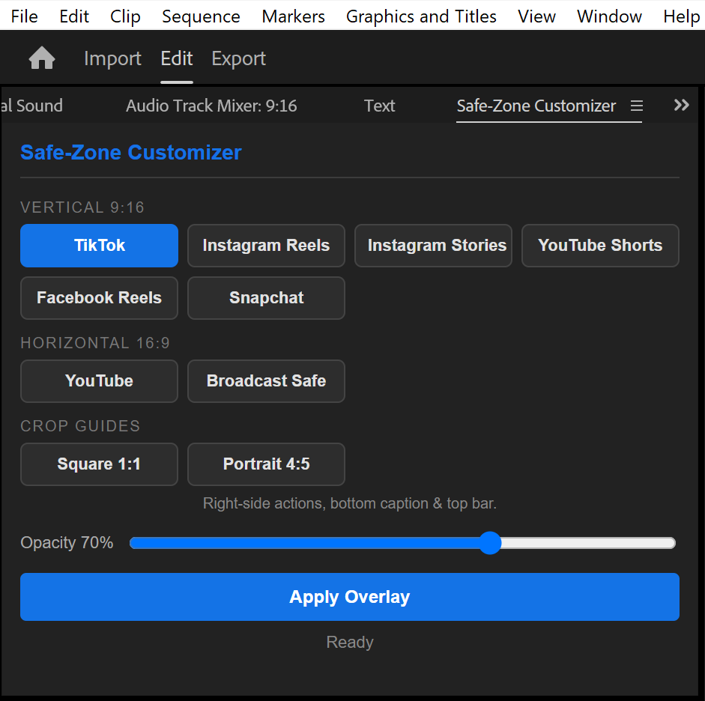Show hidden panel tabs via double-chevron
Image resolution: width=705 pixels, height=701 pixels.
point(681,105)
